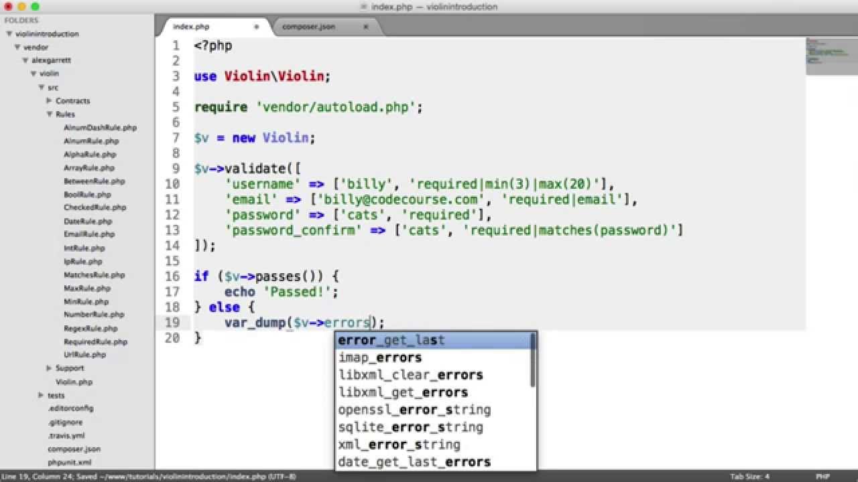Open BoolRule.php file

(x=88, y=194)
